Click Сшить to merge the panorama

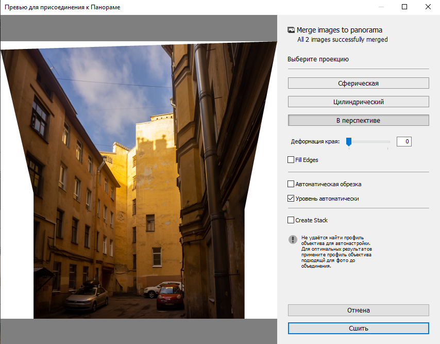click(358, 329)
